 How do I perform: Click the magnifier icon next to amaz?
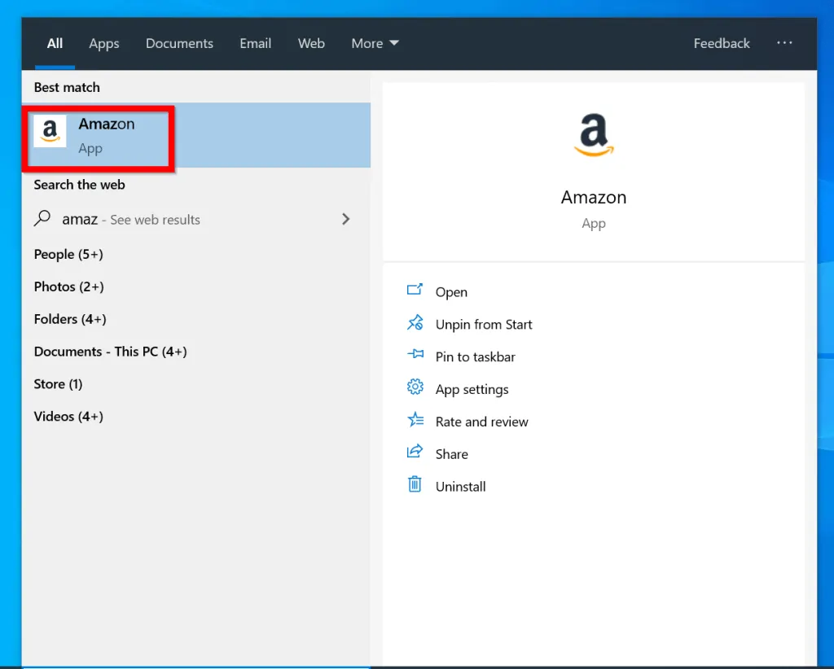click(x=41, y=219)
